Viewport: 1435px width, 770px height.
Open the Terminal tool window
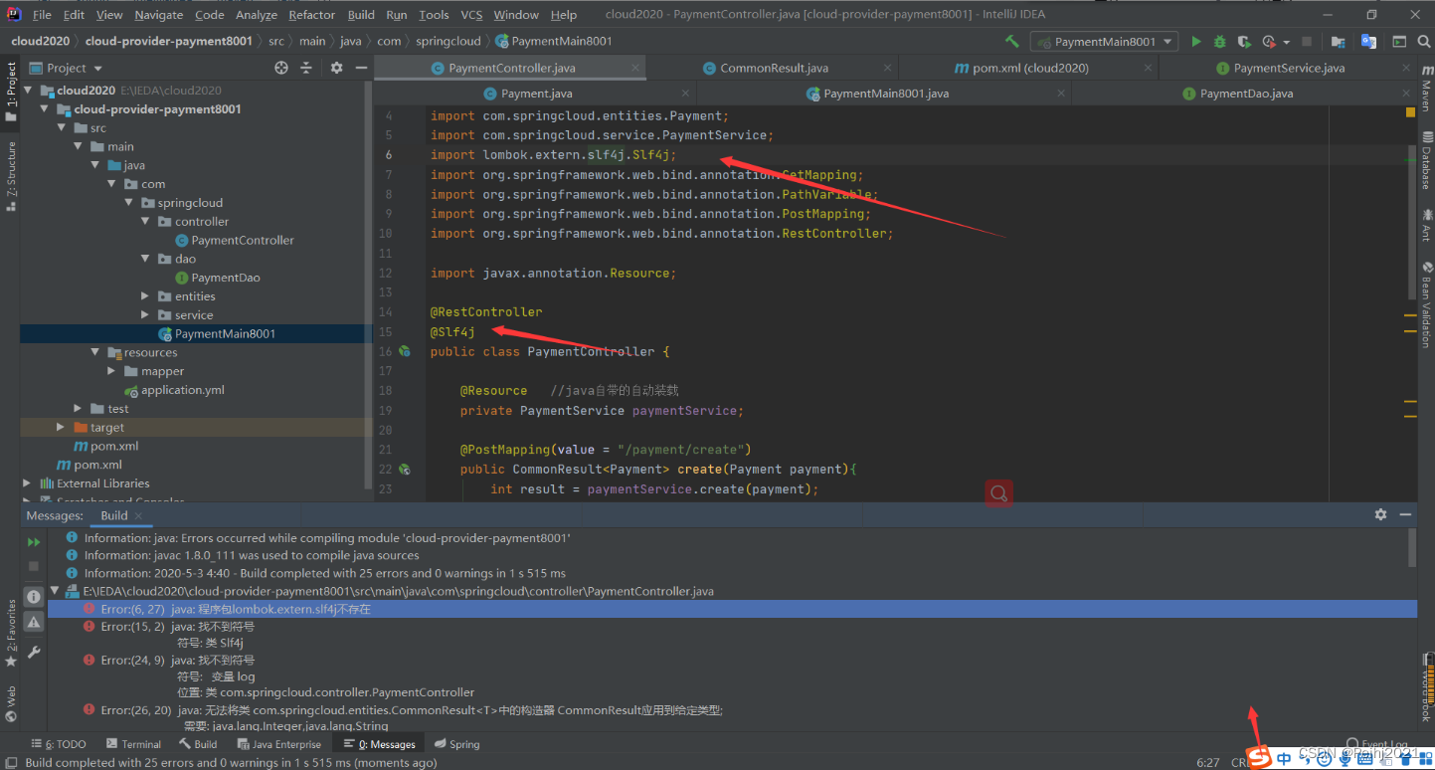tap(132, 744)
